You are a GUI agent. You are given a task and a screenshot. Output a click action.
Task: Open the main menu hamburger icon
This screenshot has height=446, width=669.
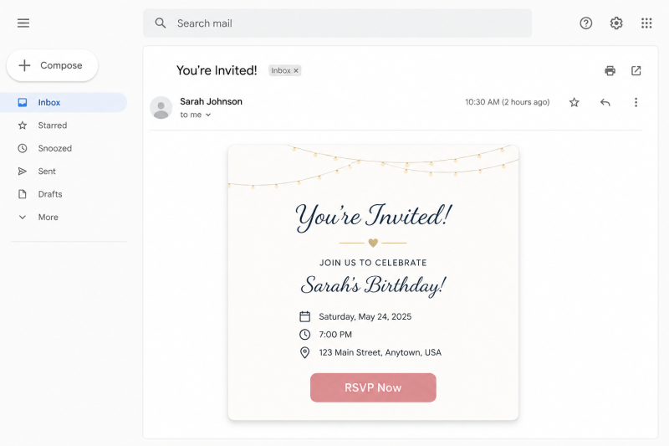pyautogui.click(x=23, y=23)
